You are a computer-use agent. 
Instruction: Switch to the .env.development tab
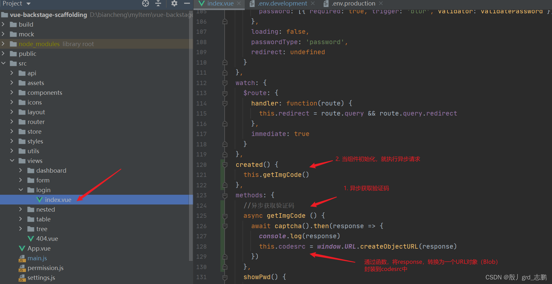coord(282,4)
